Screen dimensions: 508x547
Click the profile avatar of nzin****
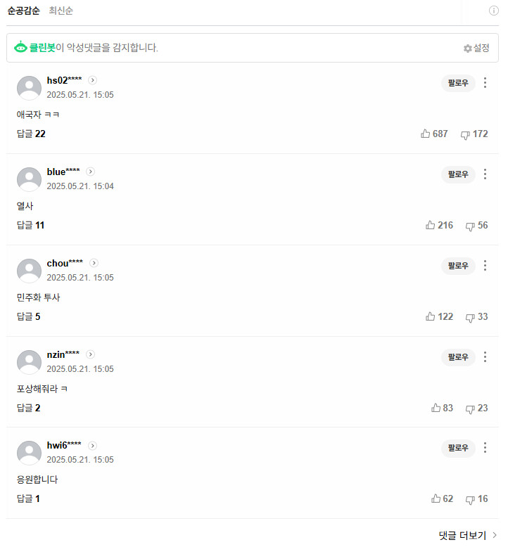point(29,362)
